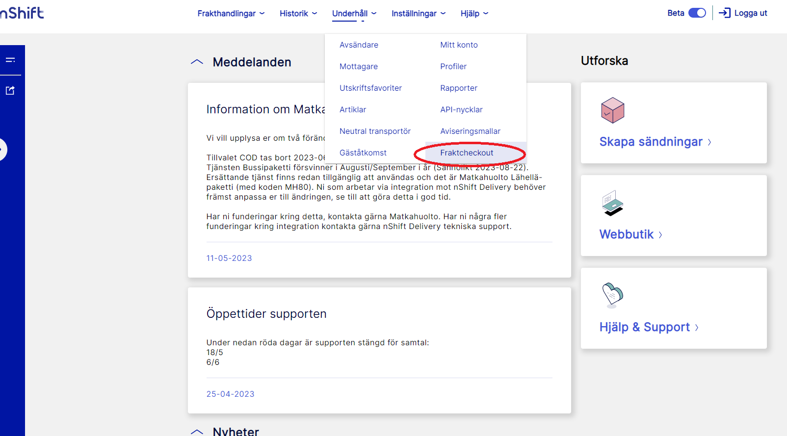
Task: Select Aviseringsmallar menu entry
Action: pyautogui.click(x=470, y=131)
